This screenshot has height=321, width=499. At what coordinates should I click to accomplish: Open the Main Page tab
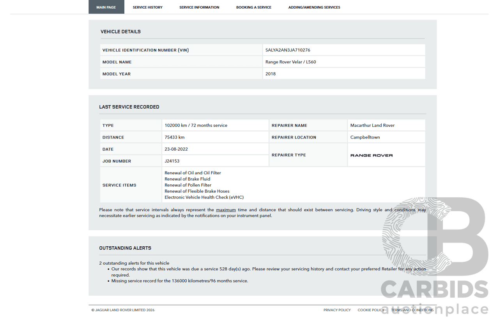click(106, 7)
